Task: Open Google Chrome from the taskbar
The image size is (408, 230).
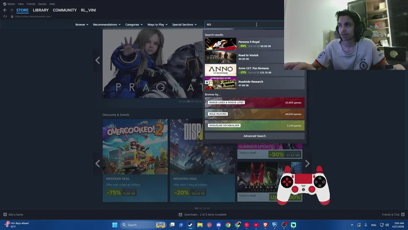Action: pyautogui.click(x=228, y=225)
